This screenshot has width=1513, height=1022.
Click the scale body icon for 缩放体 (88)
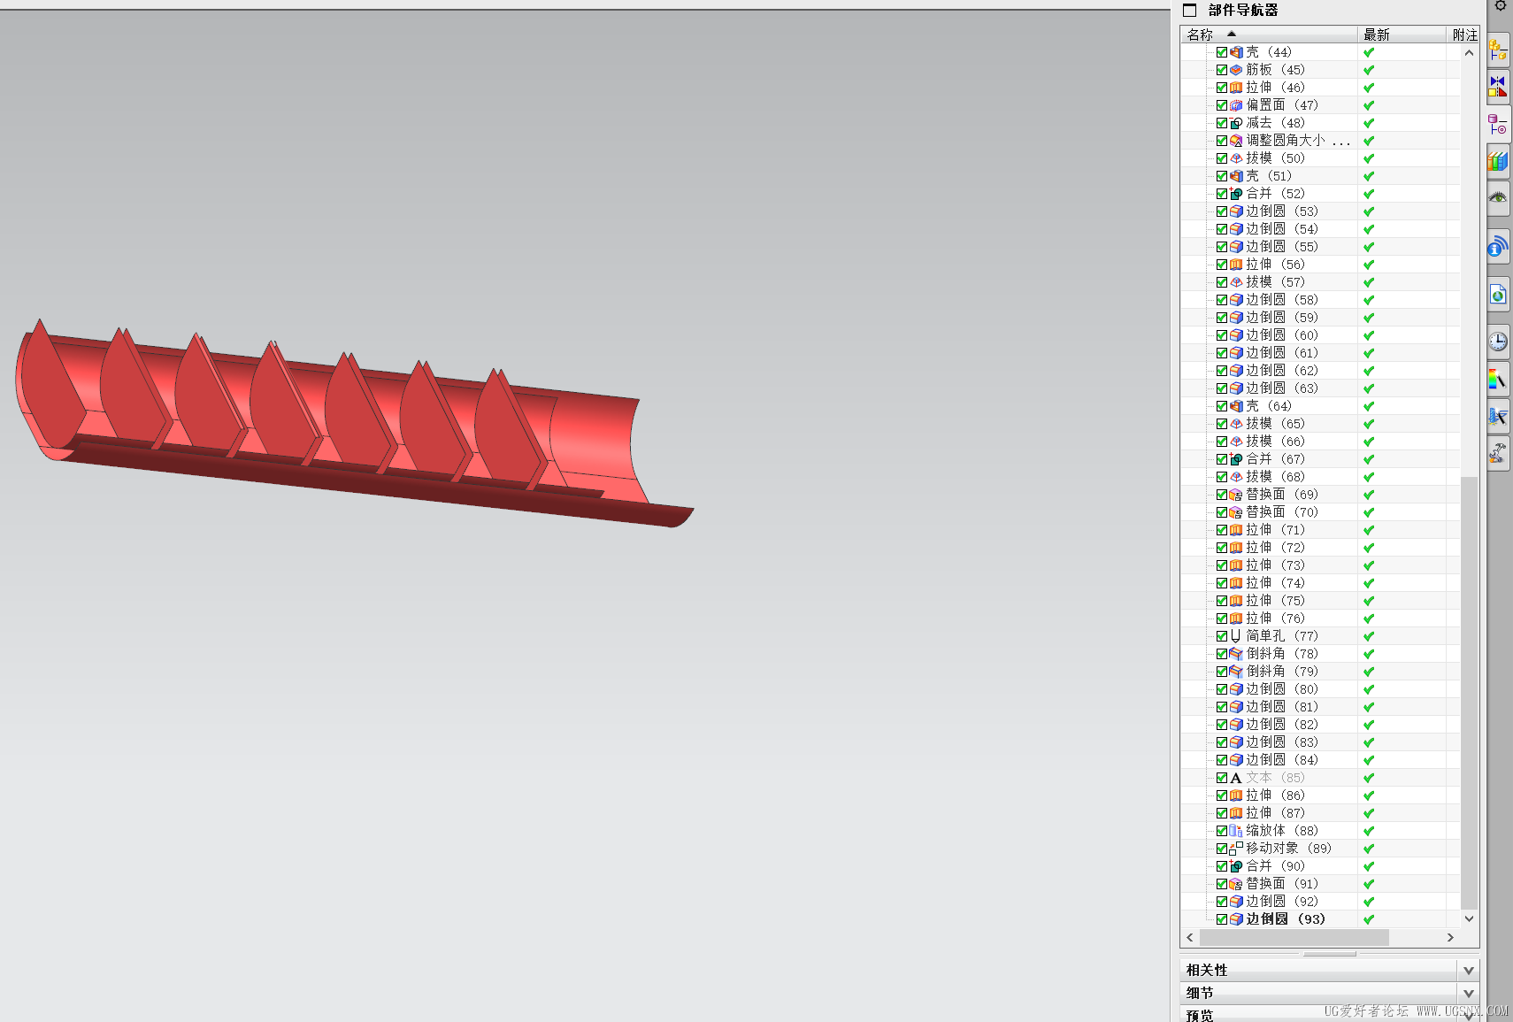coord(1236,831)
